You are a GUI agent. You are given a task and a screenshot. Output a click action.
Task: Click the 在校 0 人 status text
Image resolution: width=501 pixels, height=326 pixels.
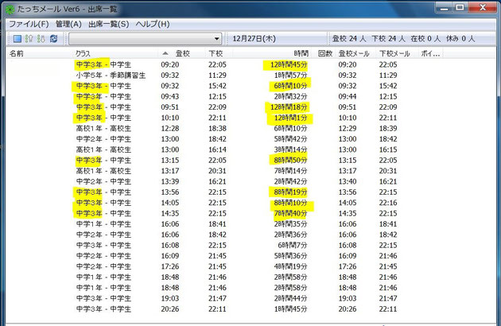pos(425,39)
